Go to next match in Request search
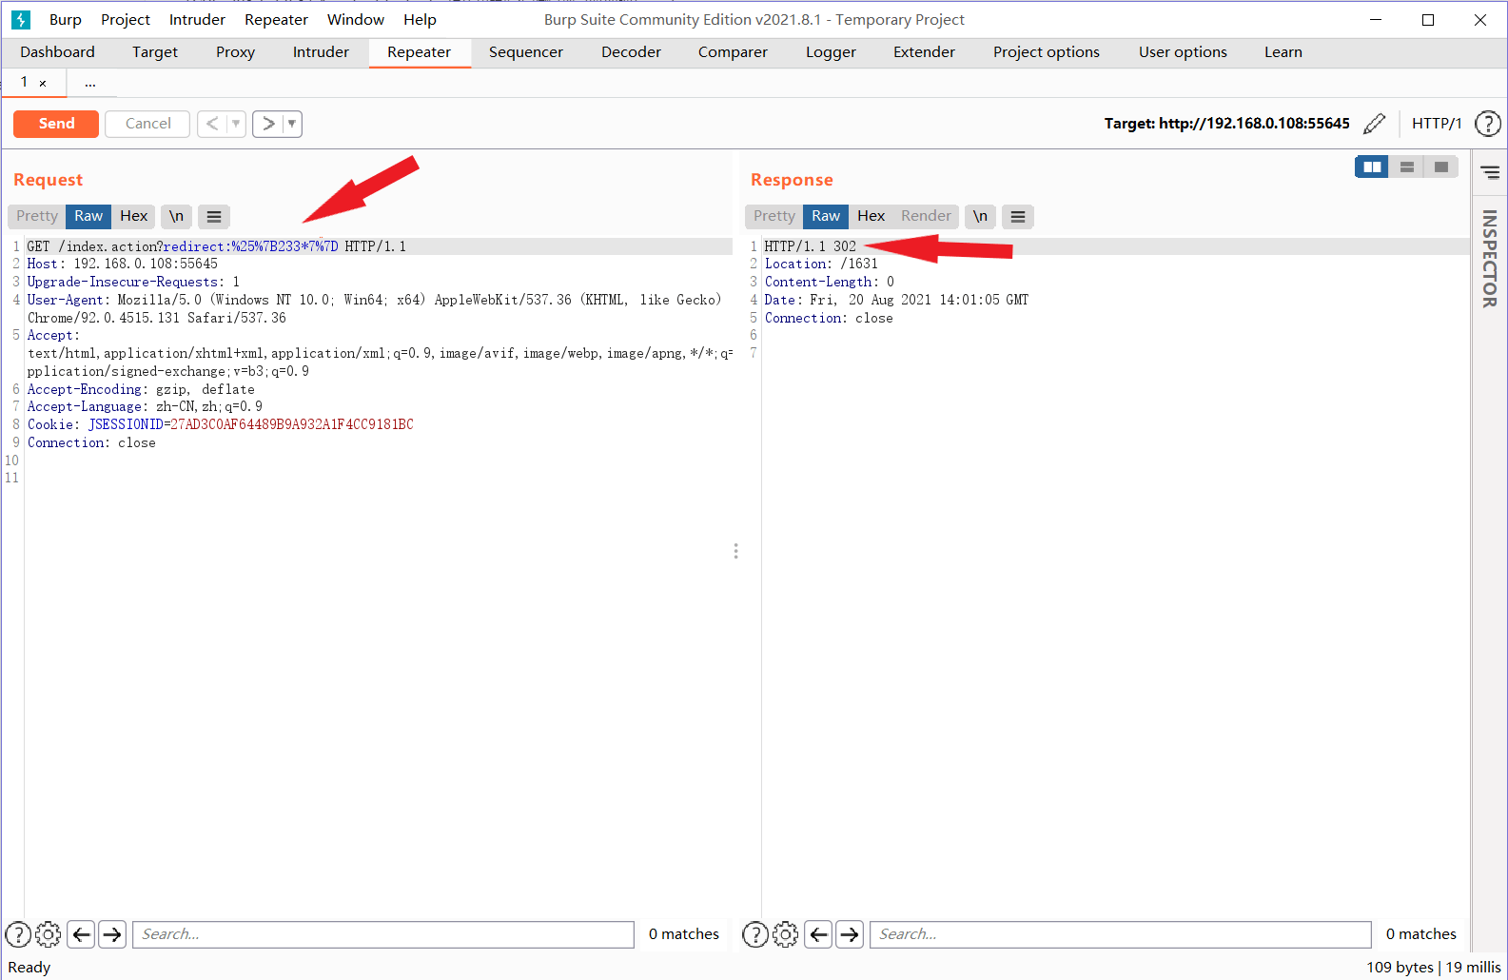This screenshot has width=1508, height=980. pyautogui.click(x=112, y=934)
